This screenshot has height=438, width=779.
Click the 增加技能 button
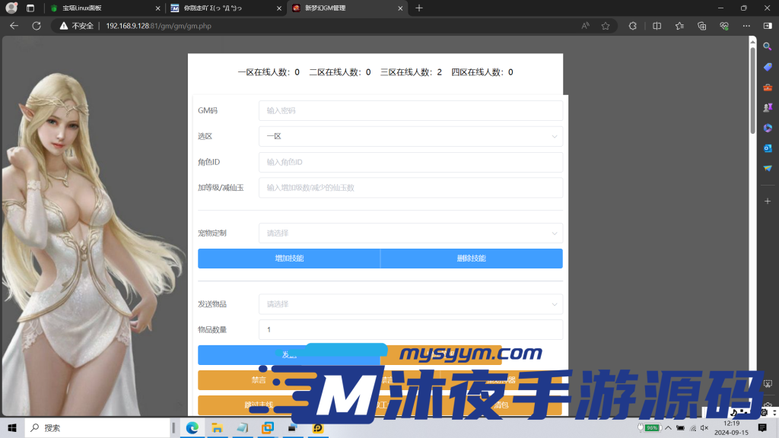[x=289, y=258]
